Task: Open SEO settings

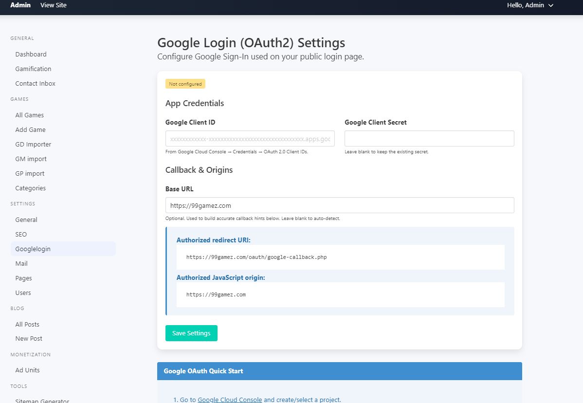Action: click(21, 234)
